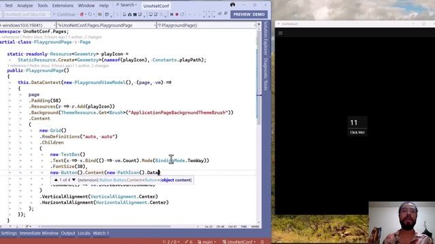The image size is (435, 244).
Task: Open the hamburger menu in UnoNetConf app
Action: tap(281, 33)
